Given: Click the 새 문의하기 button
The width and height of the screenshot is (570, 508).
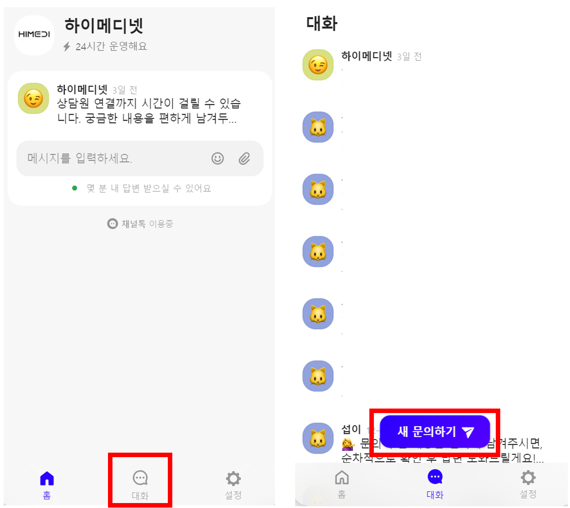Looking at the screenshot, I should click(x=435, y=432).
